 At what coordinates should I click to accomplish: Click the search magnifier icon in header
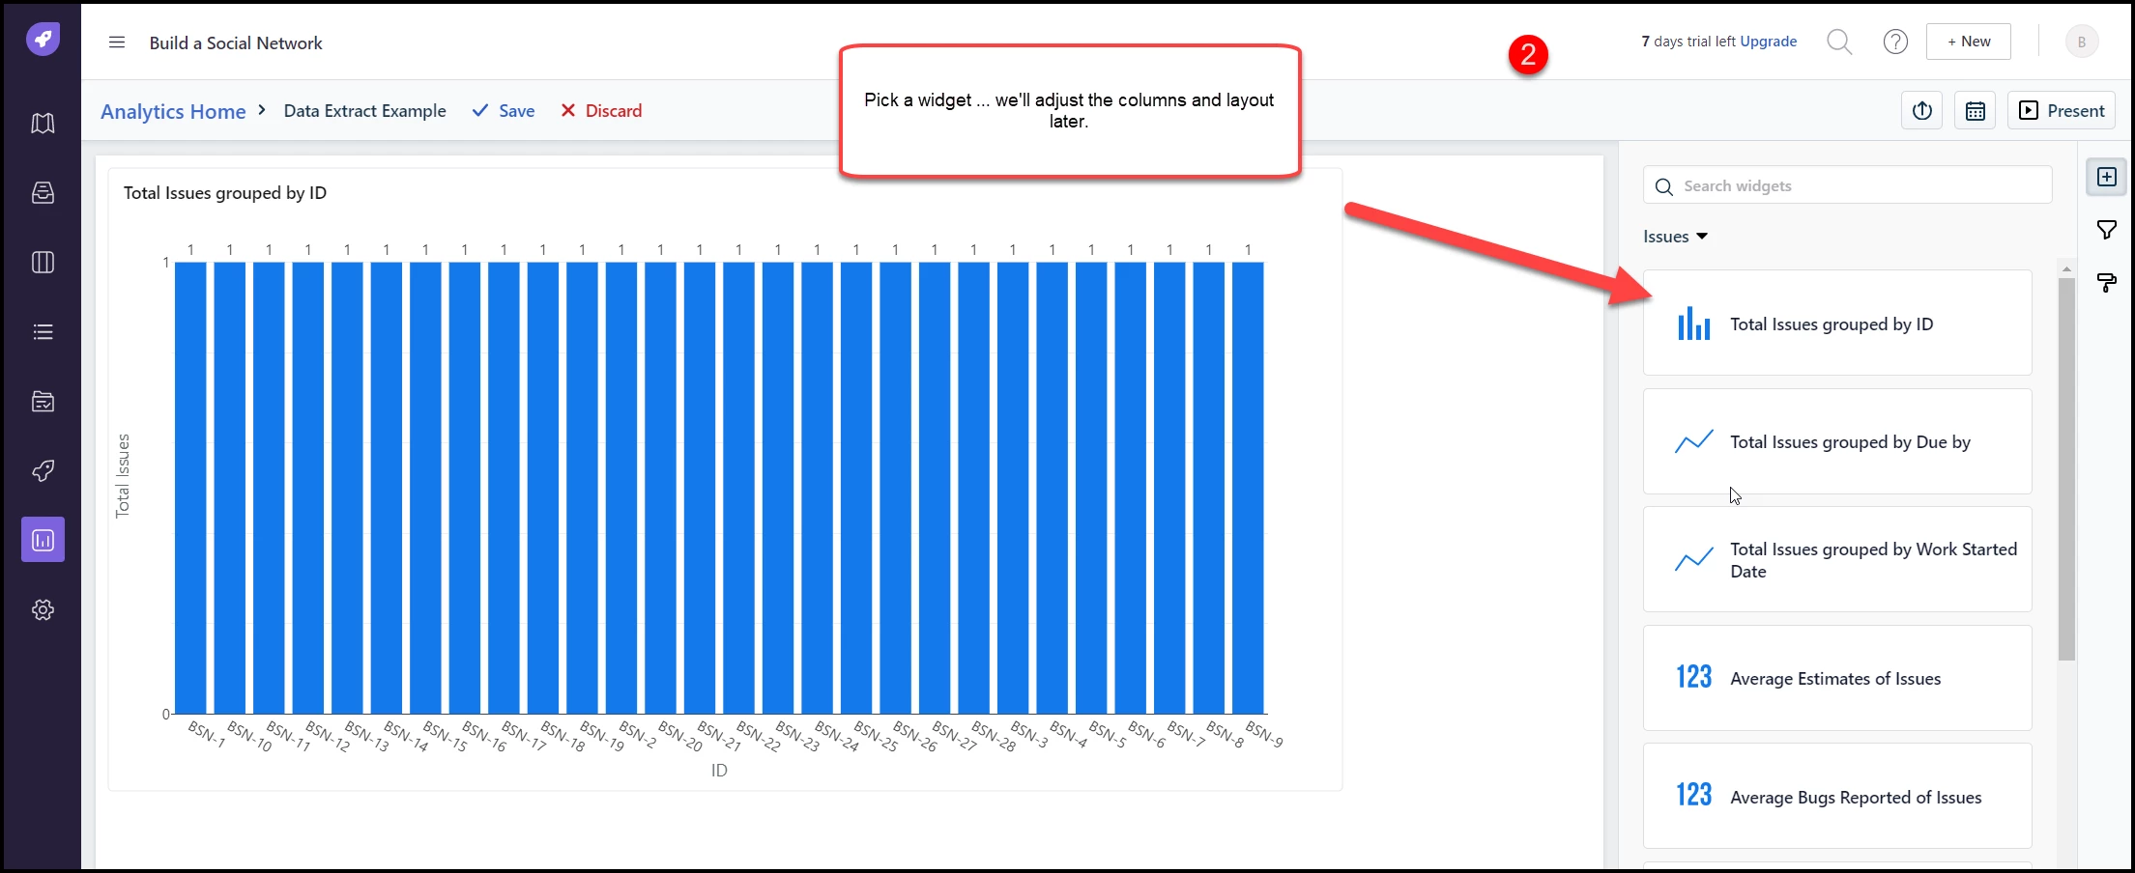1839,42
